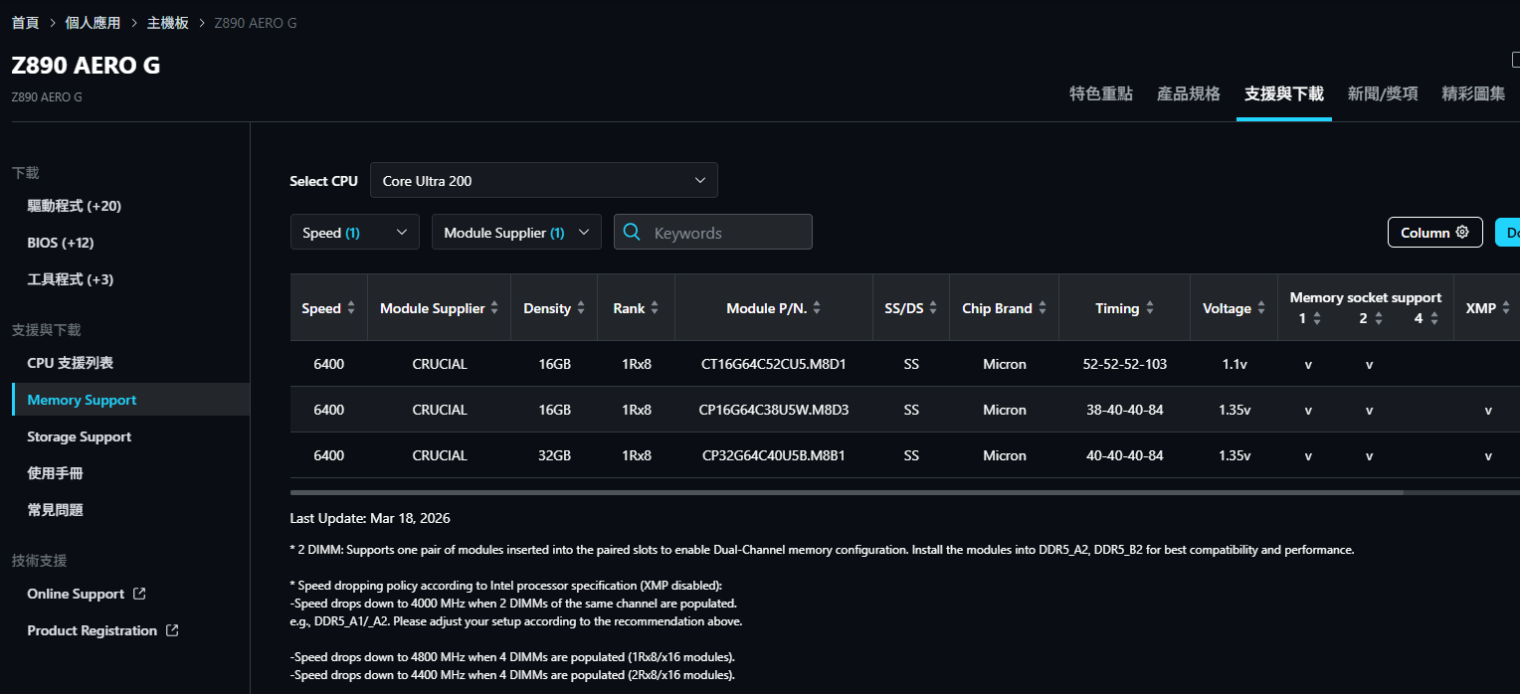Click part number CP32G64C40U5B.M8B1
This screenshot has height=694, width=1520.
click(774, 455)
